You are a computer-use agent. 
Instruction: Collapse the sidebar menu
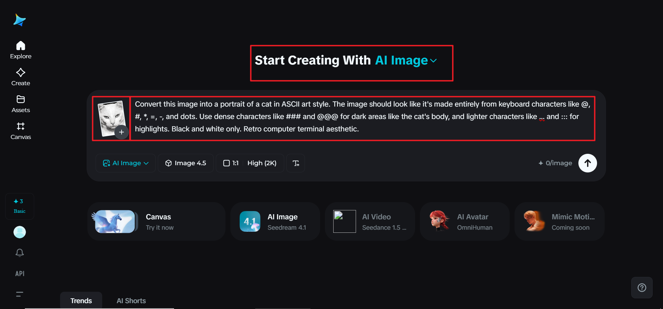click(x=20, y=294)
